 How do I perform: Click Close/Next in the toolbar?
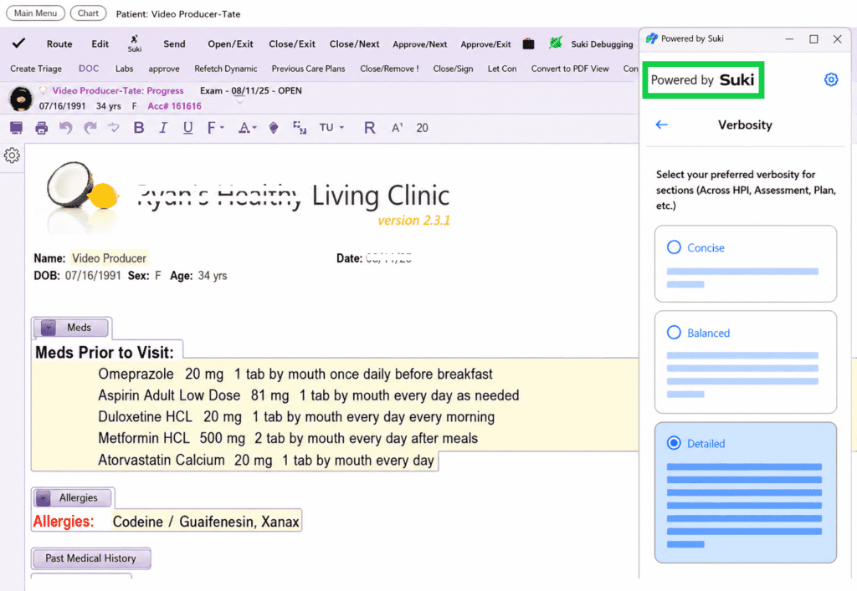(x=354, y=43)
